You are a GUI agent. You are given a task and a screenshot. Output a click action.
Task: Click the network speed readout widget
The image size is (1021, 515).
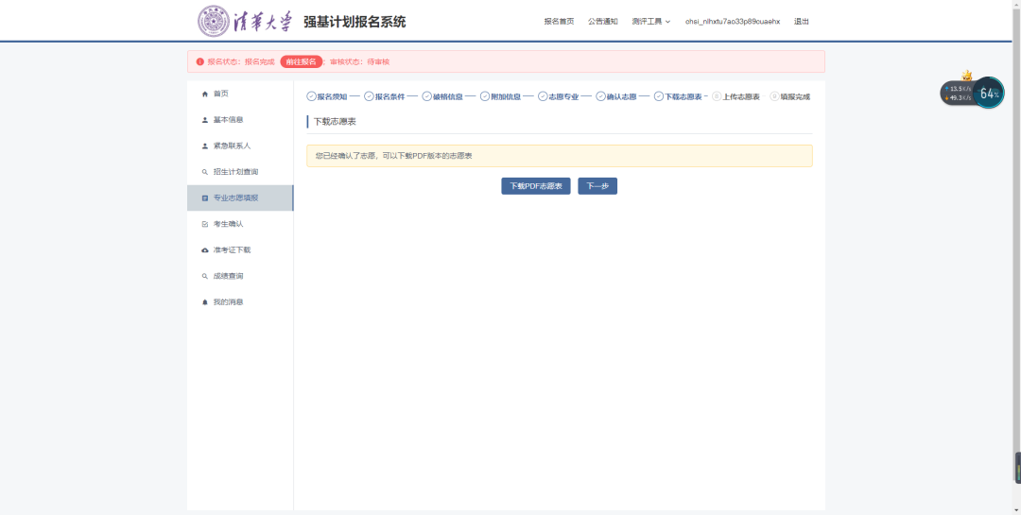(957, 94)
